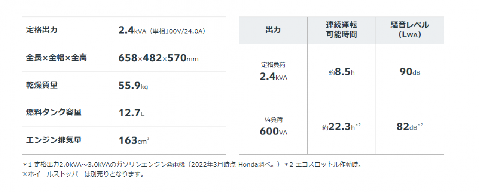479x192 pixels.
Task: Click the 出力 column header
Action: 273,30
